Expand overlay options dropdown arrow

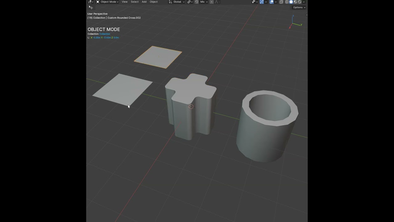click(x=276, y=2)
